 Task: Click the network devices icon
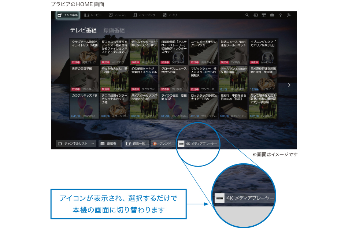click(264, 15)
